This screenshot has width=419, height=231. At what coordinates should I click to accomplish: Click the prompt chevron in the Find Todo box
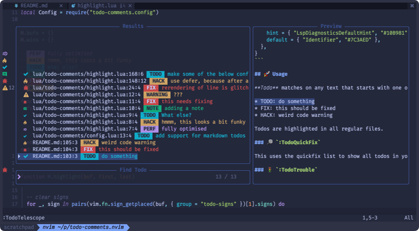(x=19, y=177)
